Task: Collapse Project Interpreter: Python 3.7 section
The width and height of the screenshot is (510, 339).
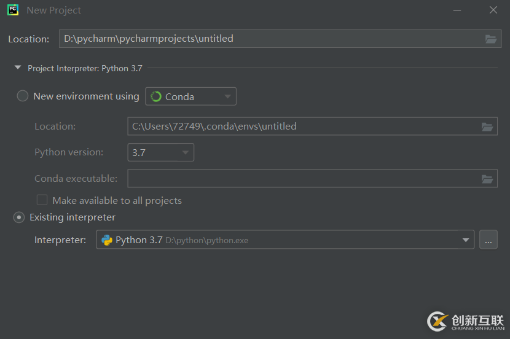Action: click(18, 68)
